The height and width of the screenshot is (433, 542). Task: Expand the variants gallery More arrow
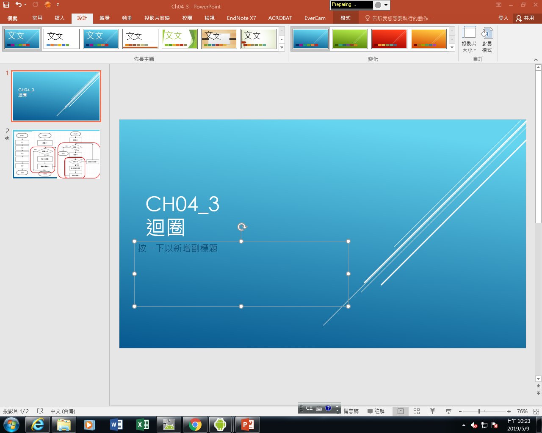coord(452,48)
